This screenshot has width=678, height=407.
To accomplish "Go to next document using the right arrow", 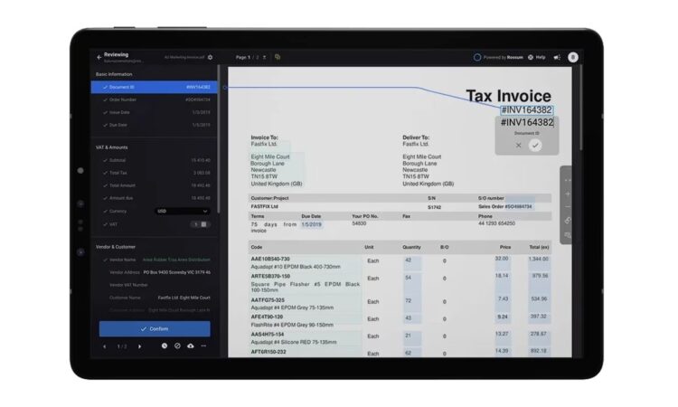I will point(139,345).
